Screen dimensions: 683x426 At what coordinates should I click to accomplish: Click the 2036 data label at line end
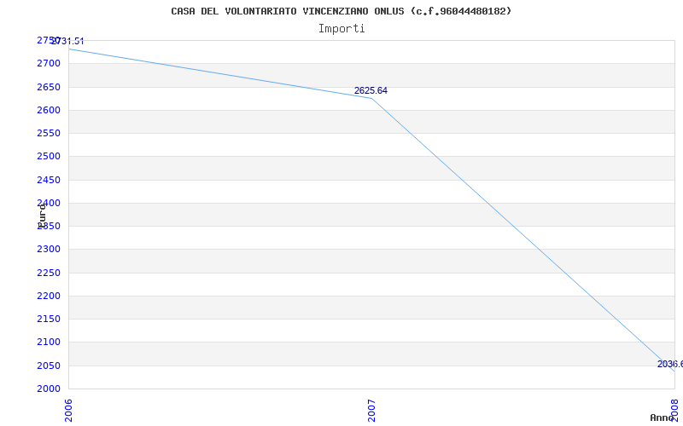coord(670,365)
